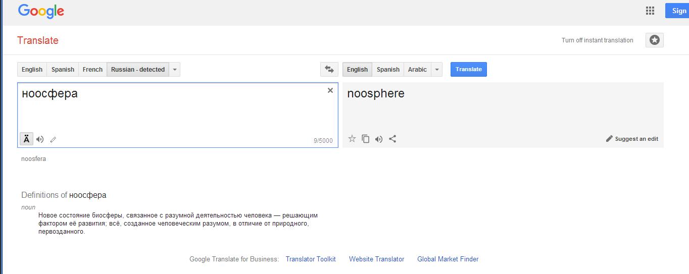Click the transliteration noosfera
The height and width of the screenshot is (274, 689).
click(34, 159)
